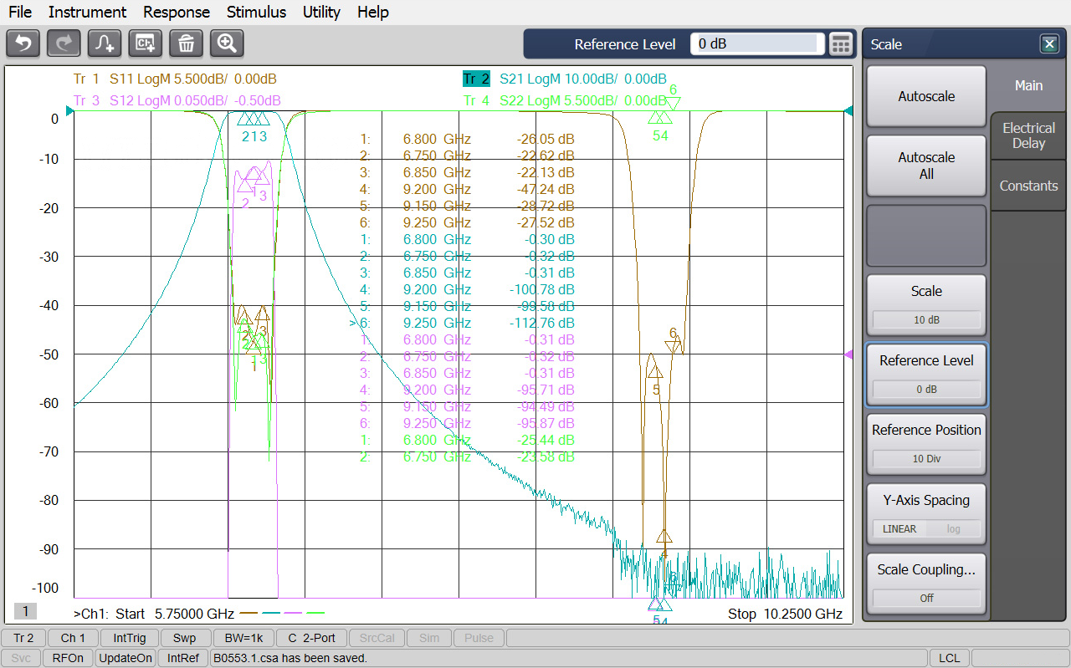This screenshot has width=1071, height=668.
Task: Switch Y-Axis Spacing to log
Action: click(953, 529)
